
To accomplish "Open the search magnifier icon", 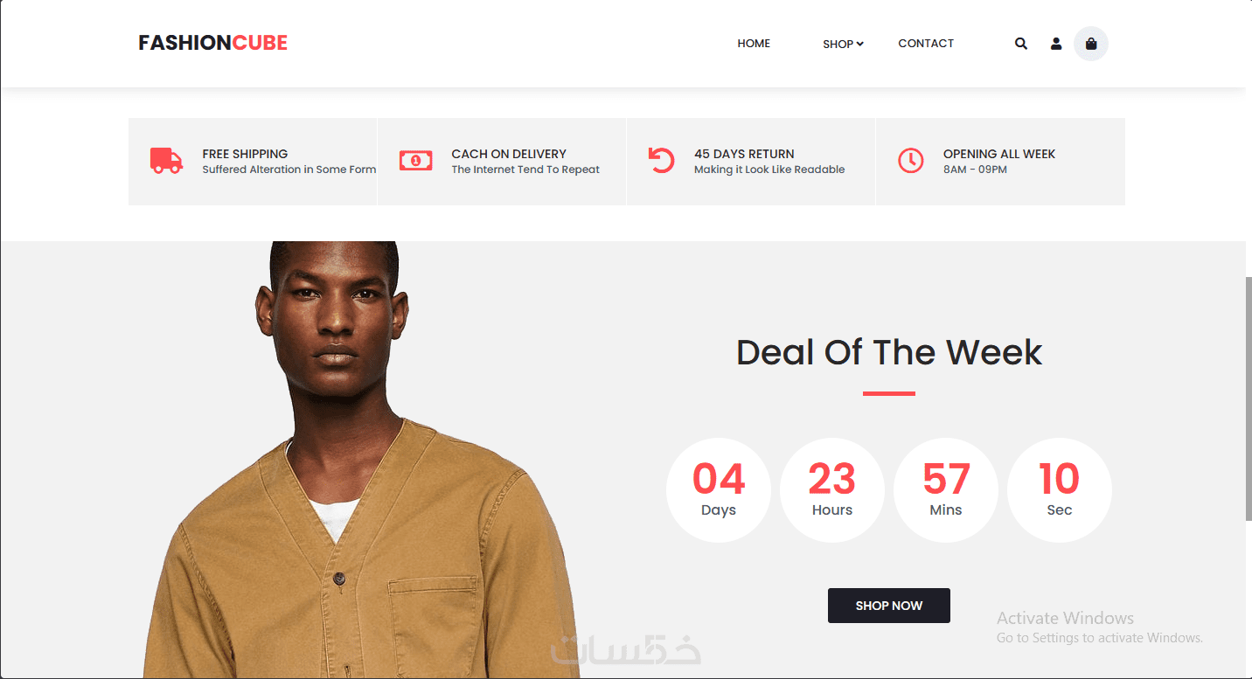I will click(1020, 44).
